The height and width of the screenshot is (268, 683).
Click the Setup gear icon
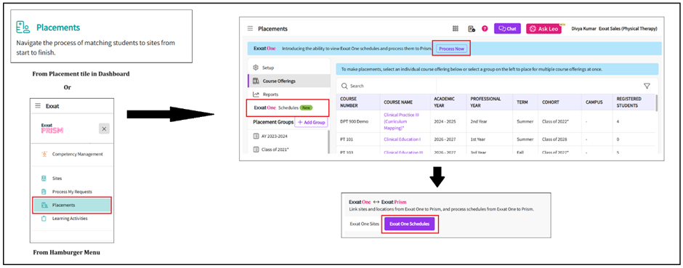coord(256,68)
